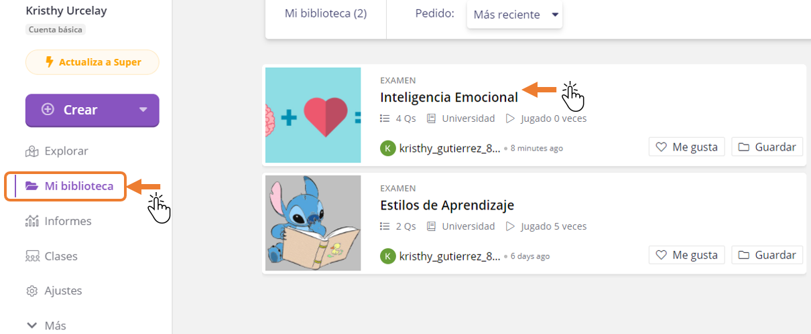Image resolution: width=811 pixels, height=334 pixels.
Task: Expand the Más sidebar section
Action: 46,325
